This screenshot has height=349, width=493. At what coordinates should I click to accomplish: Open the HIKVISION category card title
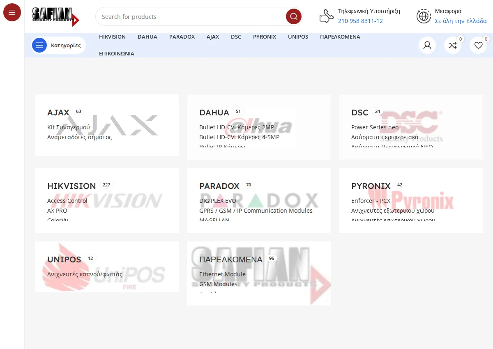(x=71, y=186)
